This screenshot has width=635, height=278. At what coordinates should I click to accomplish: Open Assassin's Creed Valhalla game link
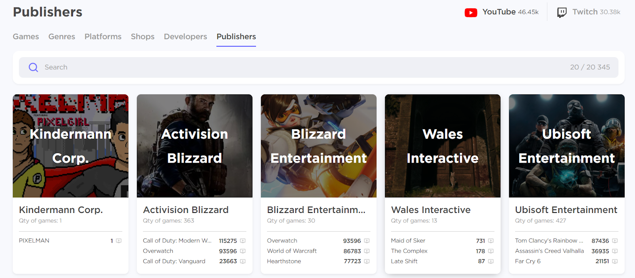tap(550, 251)
